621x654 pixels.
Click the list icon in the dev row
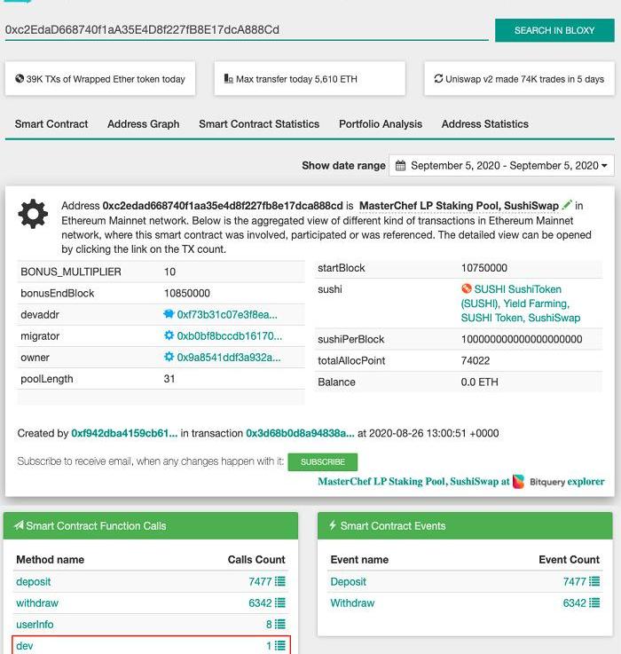279,646
